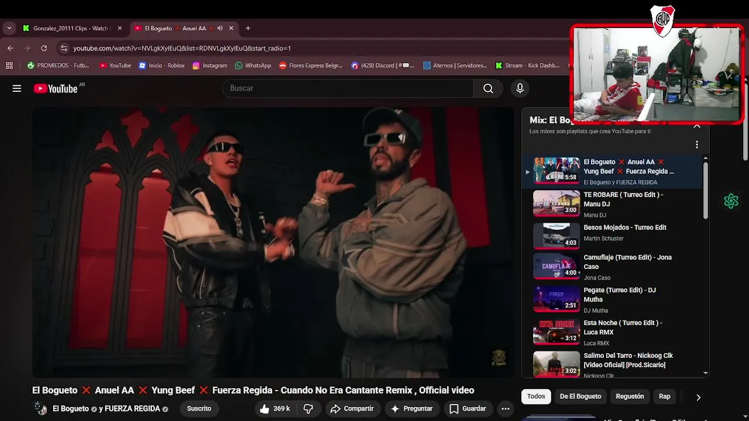Screen dimensions: 749x421
Task: Select the Rap filter chip
Action: pyautogui.click(x=665, y=396)
